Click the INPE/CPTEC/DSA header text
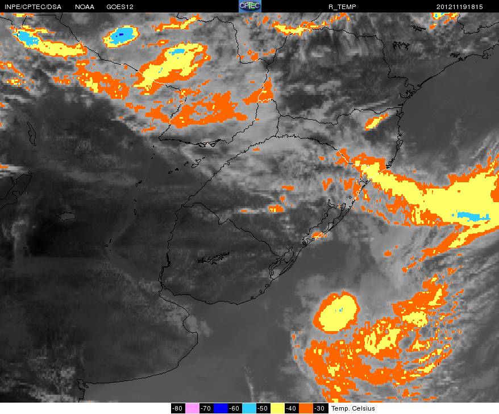 click(33, 7)
